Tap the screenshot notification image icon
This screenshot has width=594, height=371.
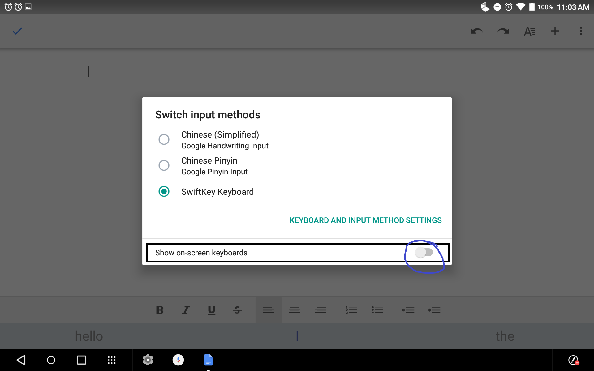click(28, 7)
